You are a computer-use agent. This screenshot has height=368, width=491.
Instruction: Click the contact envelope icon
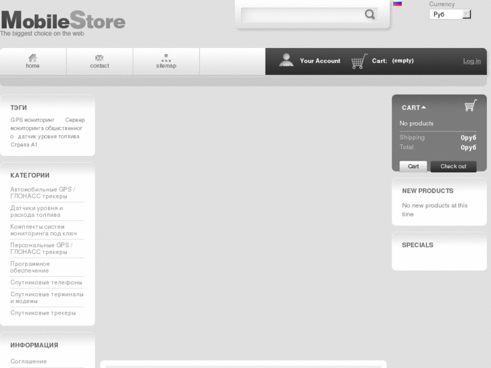point(99,58)
